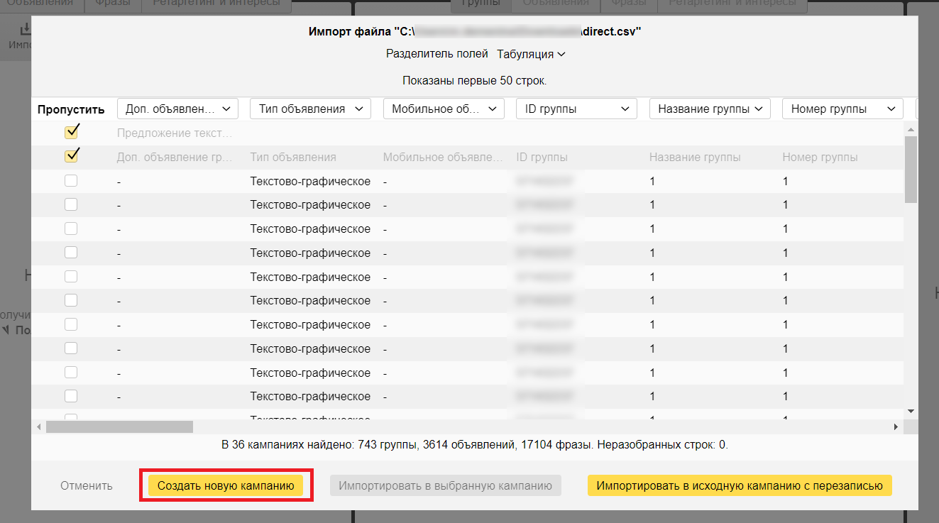Click the scroll-down arrow of the vertical scrollbar

coord(911,411)
